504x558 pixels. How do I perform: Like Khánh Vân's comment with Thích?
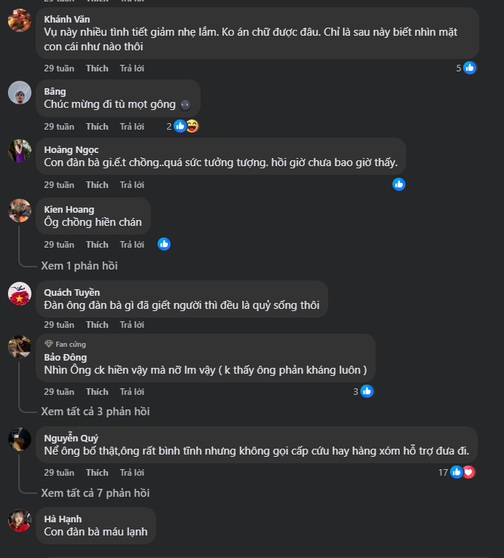coord(97,68)
